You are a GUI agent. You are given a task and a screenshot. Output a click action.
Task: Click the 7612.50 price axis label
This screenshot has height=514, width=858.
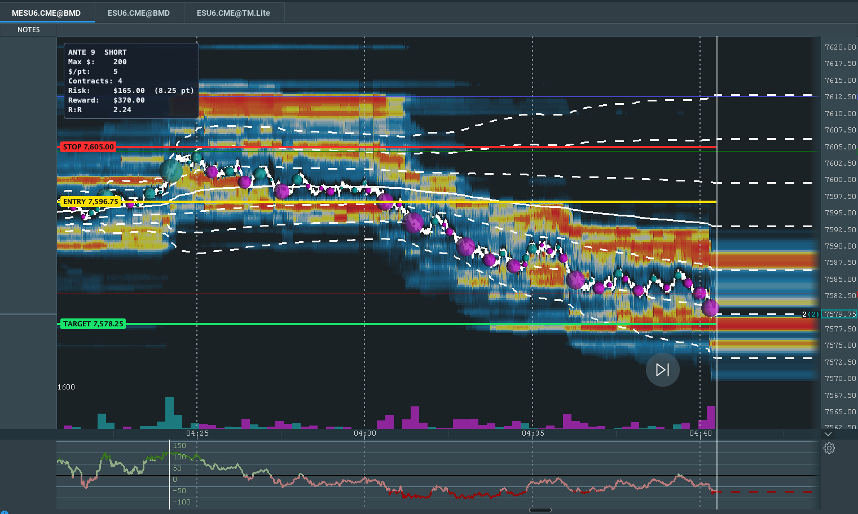(x=841, y=97)
